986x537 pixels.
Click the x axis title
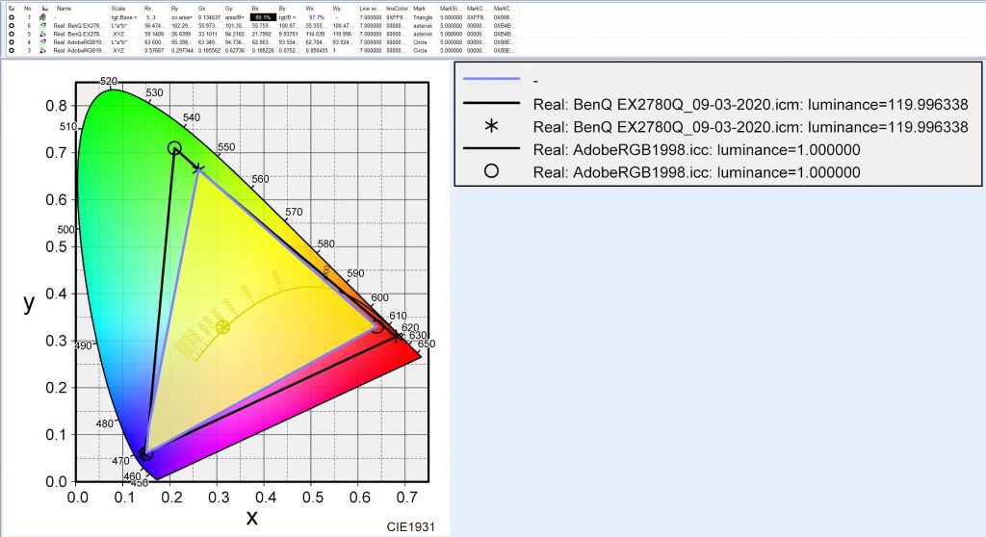pos(251,518)
